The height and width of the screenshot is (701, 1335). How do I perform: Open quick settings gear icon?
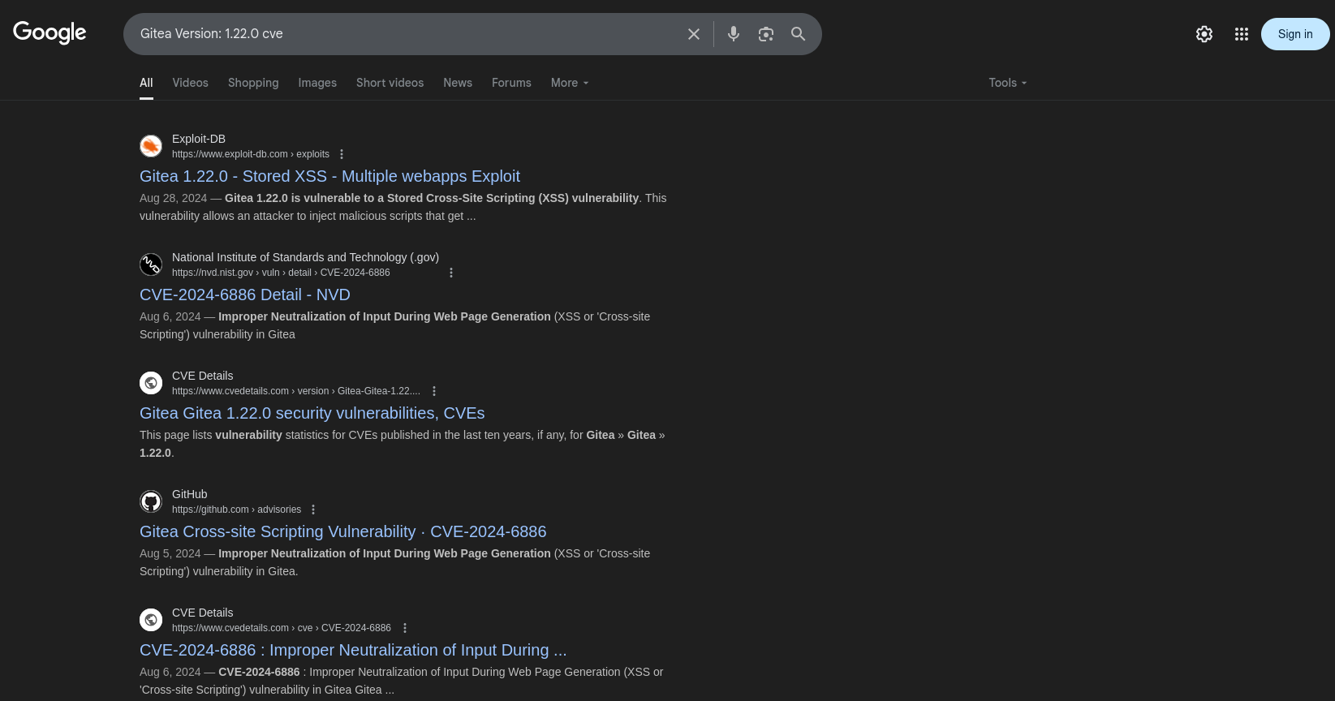pyautogui.click(x=1204, y=34)
